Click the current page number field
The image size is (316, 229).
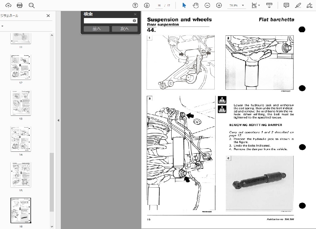coord(159,5)
